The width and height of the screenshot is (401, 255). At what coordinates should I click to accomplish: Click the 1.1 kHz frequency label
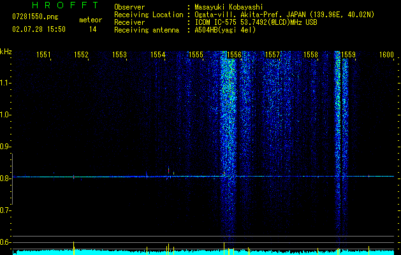pos(4,83)
